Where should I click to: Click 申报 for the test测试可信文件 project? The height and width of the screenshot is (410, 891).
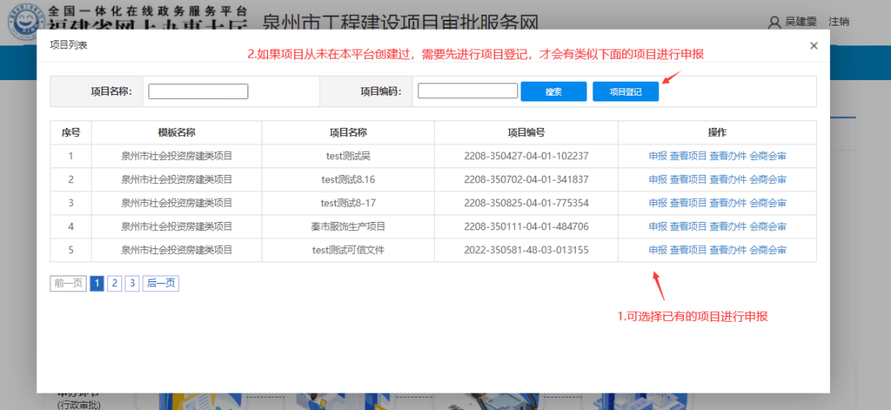click(658, 250)
